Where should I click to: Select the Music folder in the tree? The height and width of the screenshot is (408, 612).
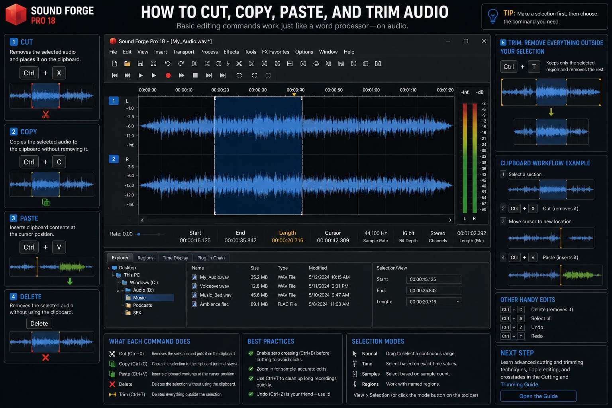(x=149, y=298)
